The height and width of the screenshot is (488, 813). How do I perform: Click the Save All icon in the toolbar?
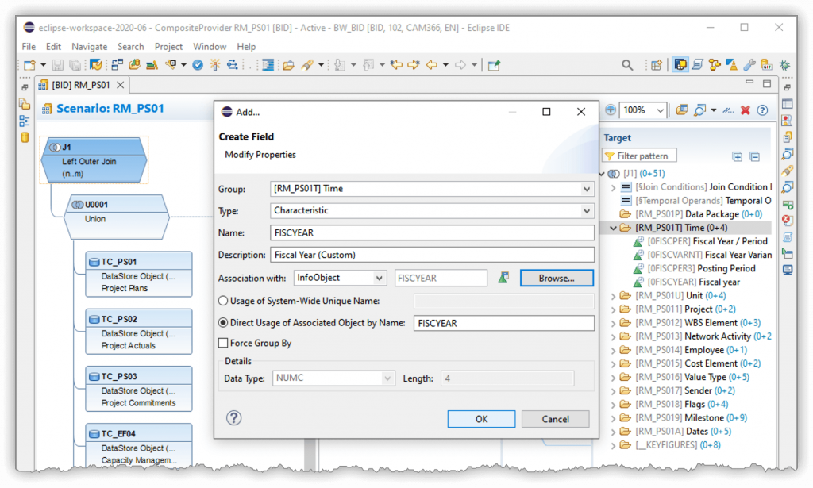[75, 65]
